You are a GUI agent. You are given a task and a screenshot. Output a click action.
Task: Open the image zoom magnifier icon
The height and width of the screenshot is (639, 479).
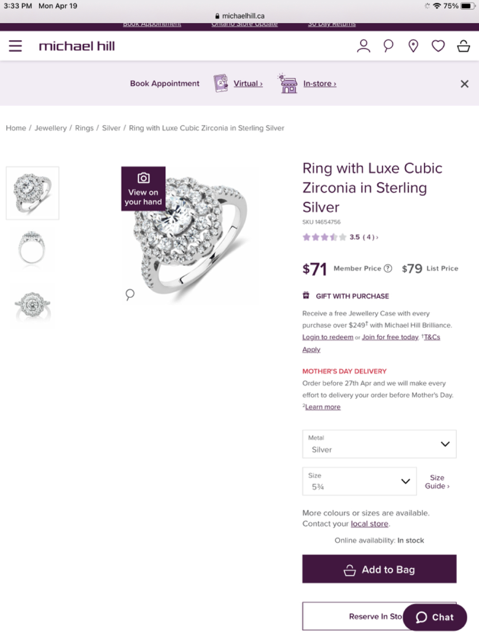[x=129, y=294]
